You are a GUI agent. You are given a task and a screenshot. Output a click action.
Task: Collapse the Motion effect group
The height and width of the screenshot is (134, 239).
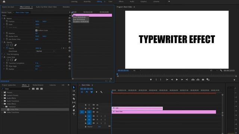[x=2, y=18]
